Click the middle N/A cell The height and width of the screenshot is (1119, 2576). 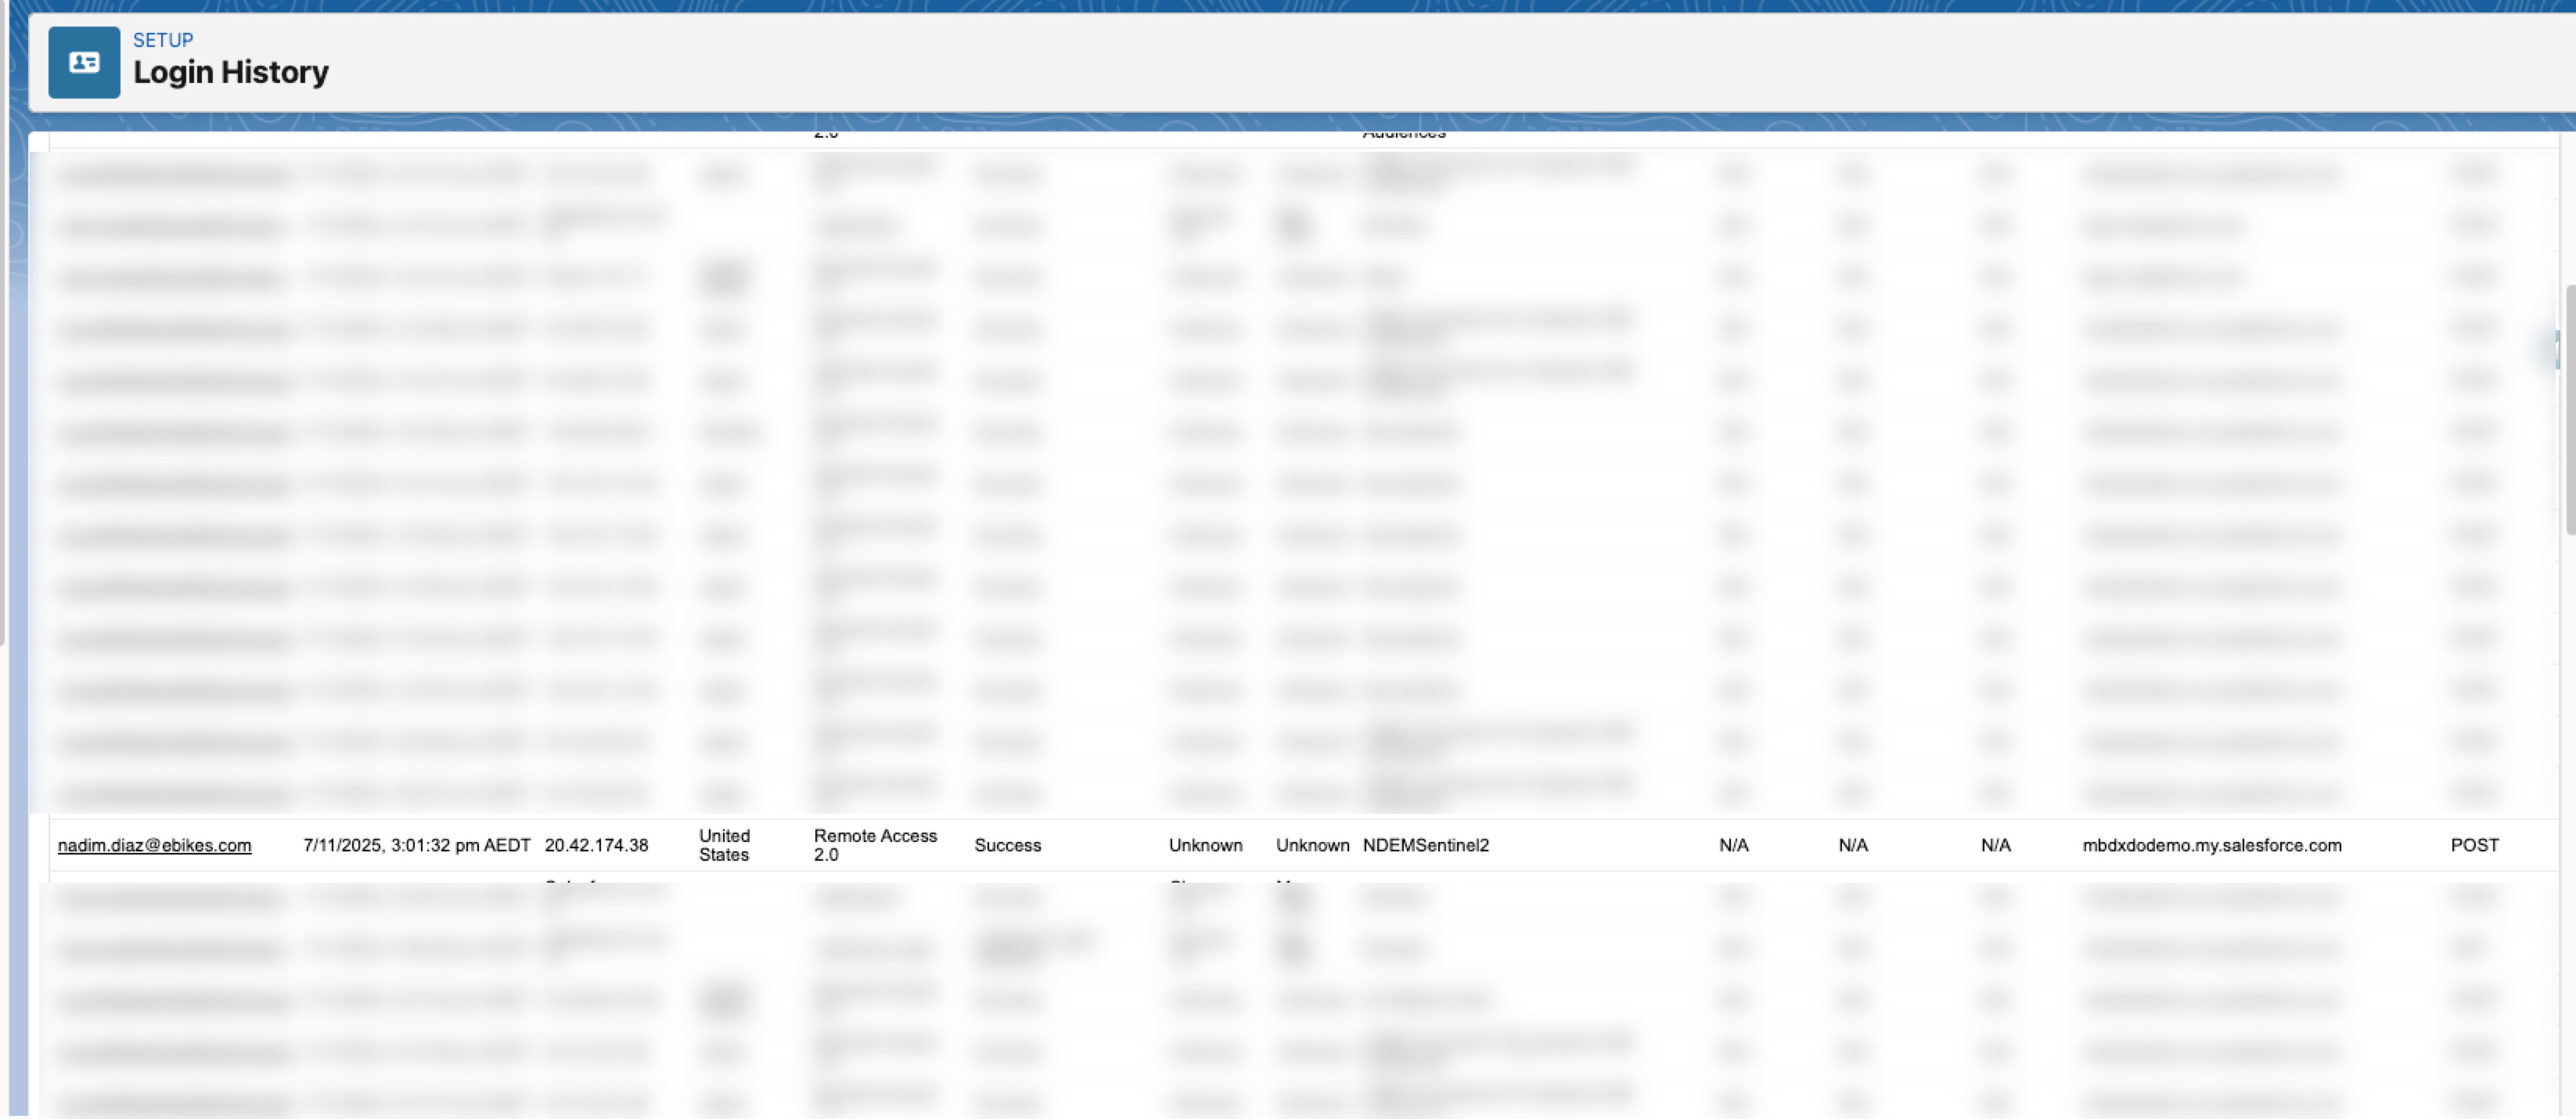[1852, 845]
